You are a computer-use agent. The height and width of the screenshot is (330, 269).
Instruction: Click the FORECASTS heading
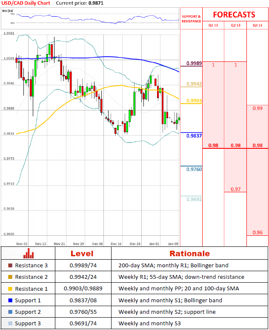click(x=234, y=15)
